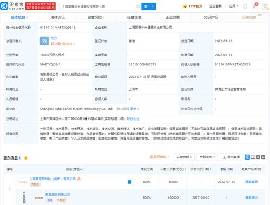Switch to the 企业发展 tab
The height and width of the screenshot is (205, 270).
point(173,17)
